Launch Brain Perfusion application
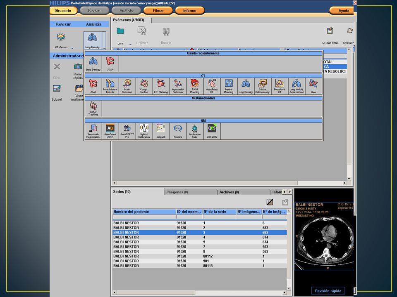397x297 pixels. pyautogui.click(x=127, y=86)
